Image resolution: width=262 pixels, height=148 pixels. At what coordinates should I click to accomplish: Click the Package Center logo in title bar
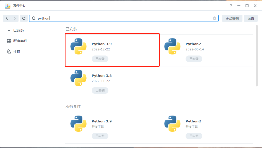click(8, 6)
